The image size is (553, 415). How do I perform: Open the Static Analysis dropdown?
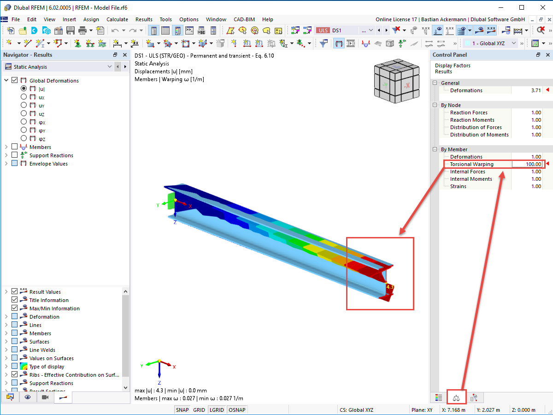pos(110,66)
